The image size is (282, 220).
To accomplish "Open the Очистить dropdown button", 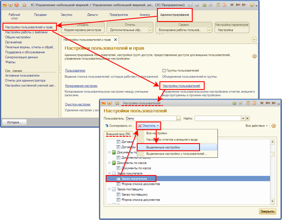I will (x=149, y=126).
